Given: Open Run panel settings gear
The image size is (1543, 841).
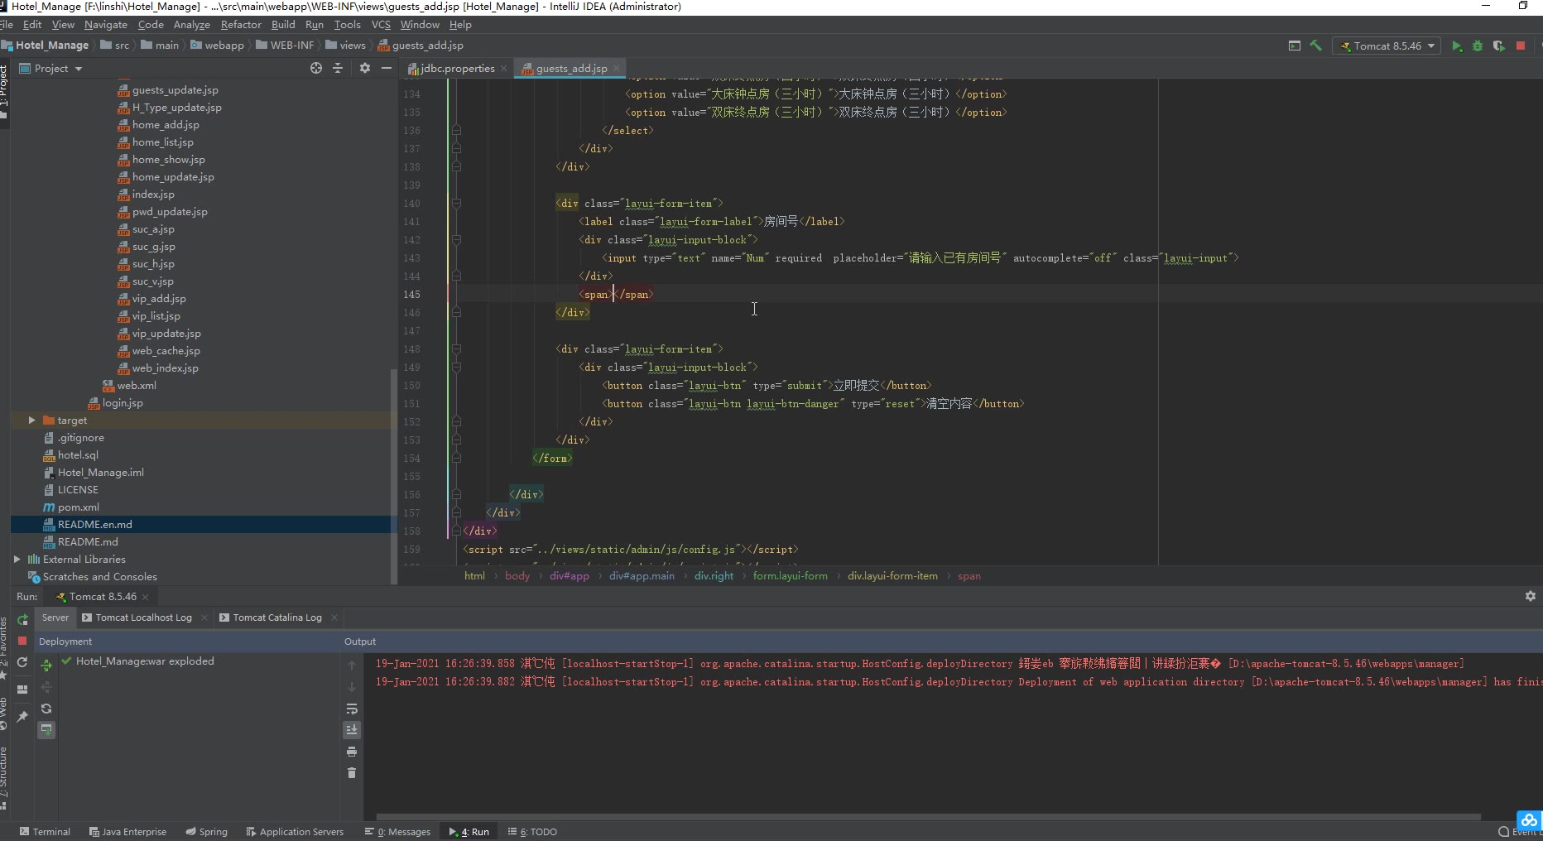Looking at the screenshot, I should (x=1531, y=596).
